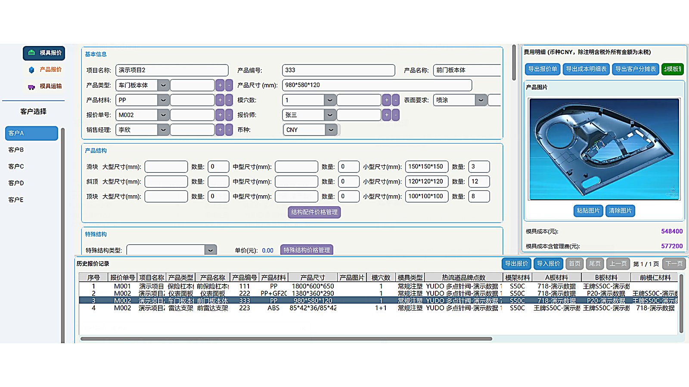Click the plus button beside 模穴数

(387, 100)
